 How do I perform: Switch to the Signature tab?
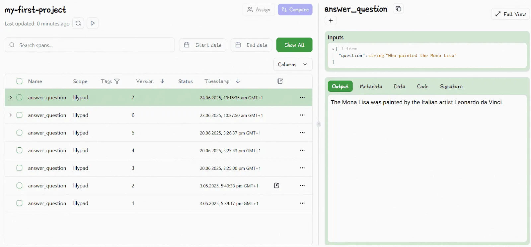click(451, 86)
